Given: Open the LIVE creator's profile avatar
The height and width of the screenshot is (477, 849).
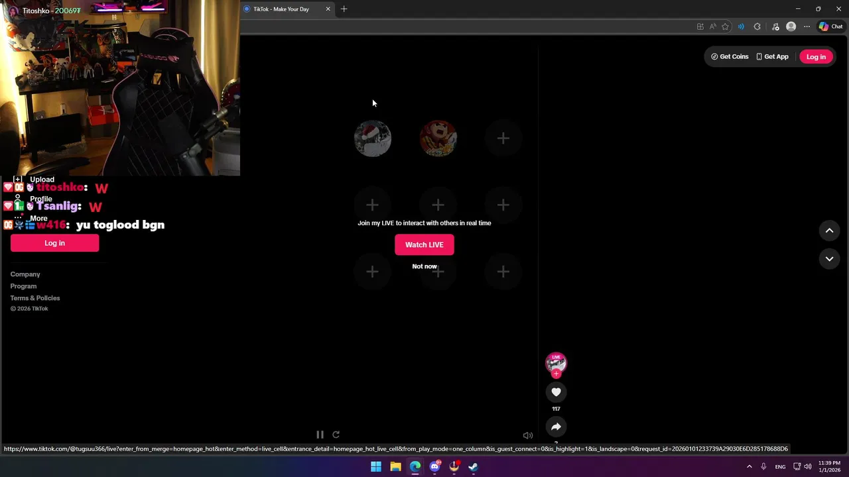Looking at the screenshot, I should (x=556, y=362).
